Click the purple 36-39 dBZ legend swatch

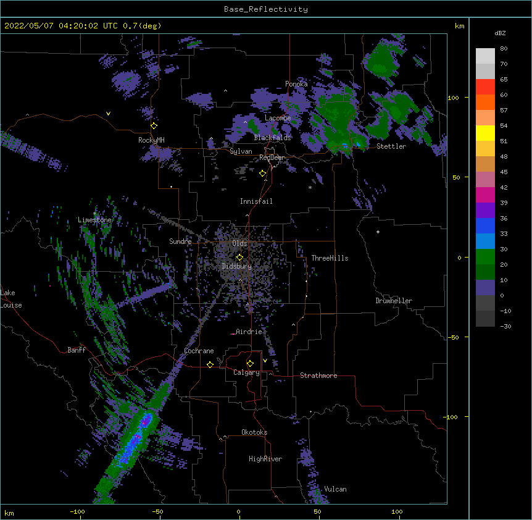coord(485,210)
